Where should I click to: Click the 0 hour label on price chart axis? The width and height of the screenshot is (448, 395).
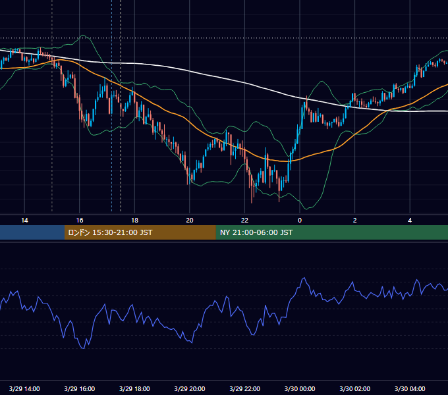point(300,221)
